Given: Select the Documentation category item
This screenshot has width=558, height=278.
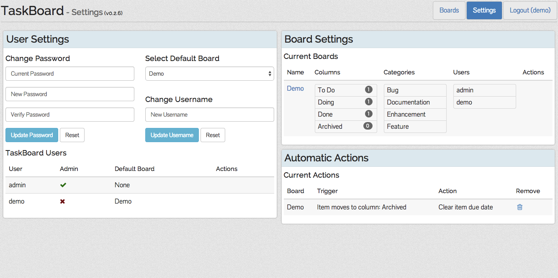Looking at the screenshot, I should [x=408, y=102].
